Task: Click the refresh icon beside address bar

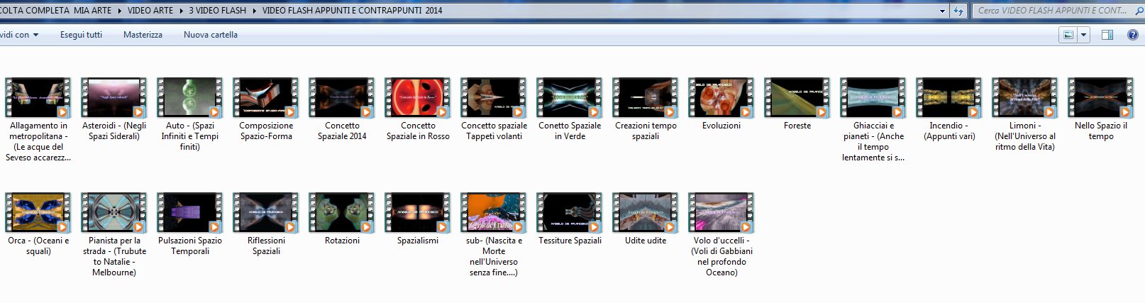Action: [x=958, y=11]
